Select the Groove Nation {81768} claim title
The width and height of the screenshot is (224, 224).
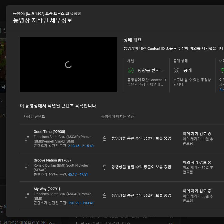[52, 160]
